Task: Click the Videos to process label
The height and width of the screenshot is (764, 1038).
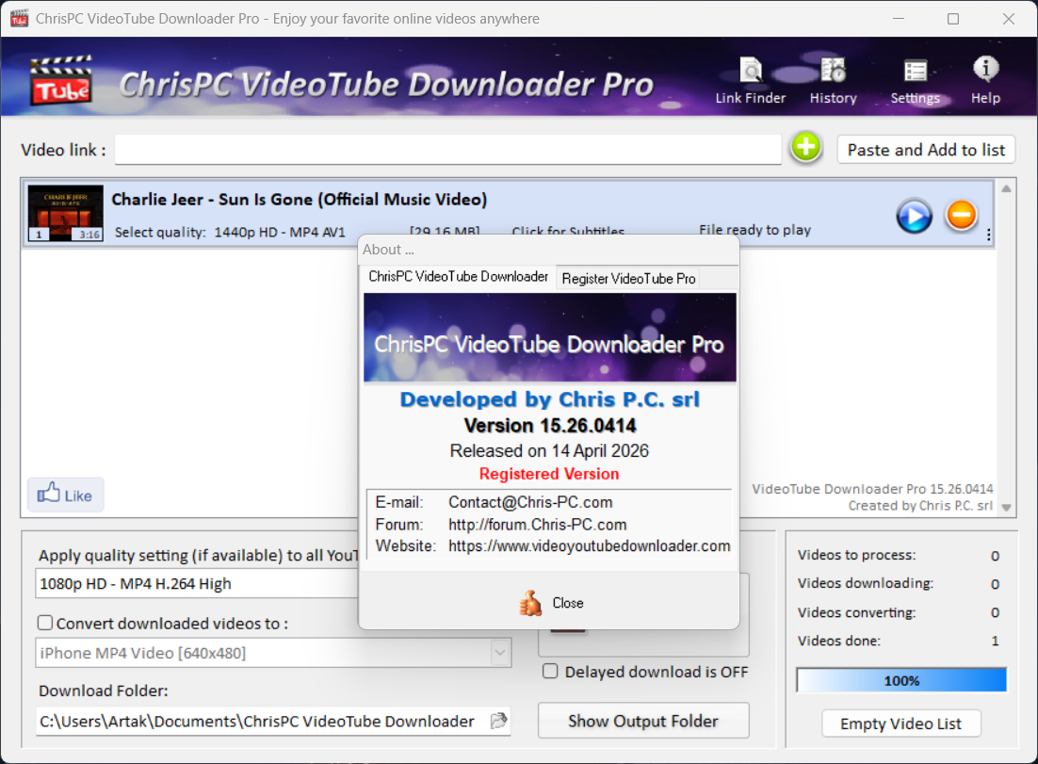Action: point(856,555)
